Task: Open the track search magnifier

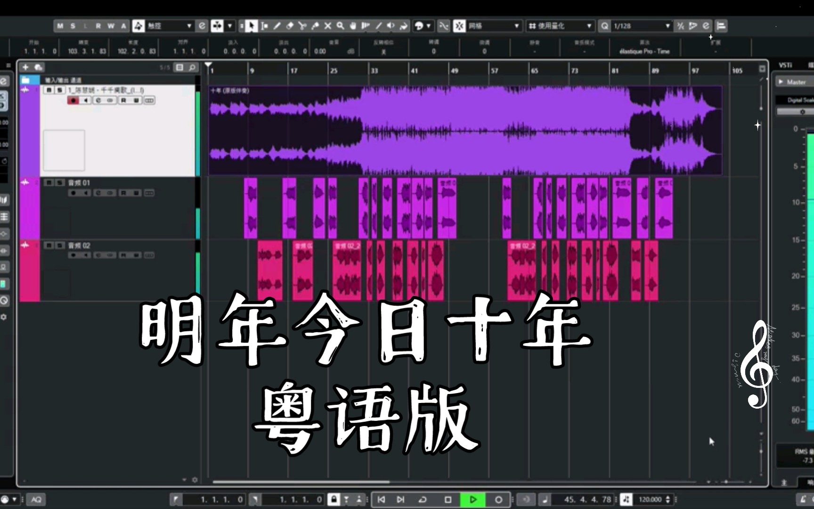Action: point(192,67)
